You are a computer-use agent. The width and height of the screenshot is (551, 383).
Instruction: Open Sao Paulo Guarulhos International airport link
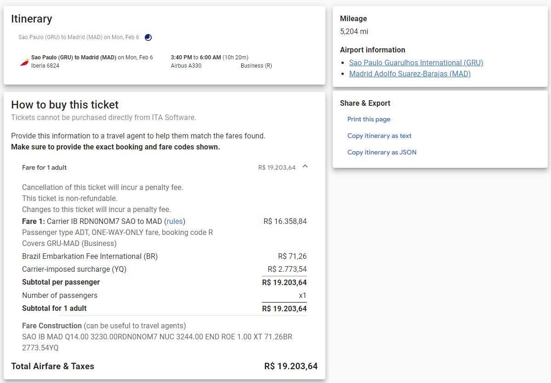coord(416,63)
